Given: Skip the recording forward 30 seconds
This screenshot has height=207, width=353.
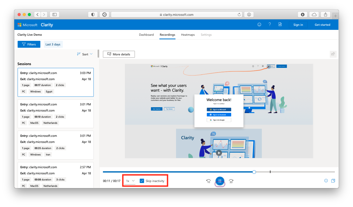Looking at the screenshot, I should pyautogui.click(x=231, y=181).
